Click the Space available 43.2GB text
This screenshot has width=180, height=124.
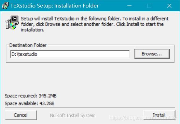coord(30,103)
